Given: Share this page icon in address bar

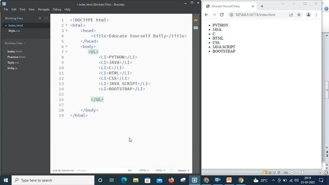Looking at the screenshot, I should [x=291, y=15].
